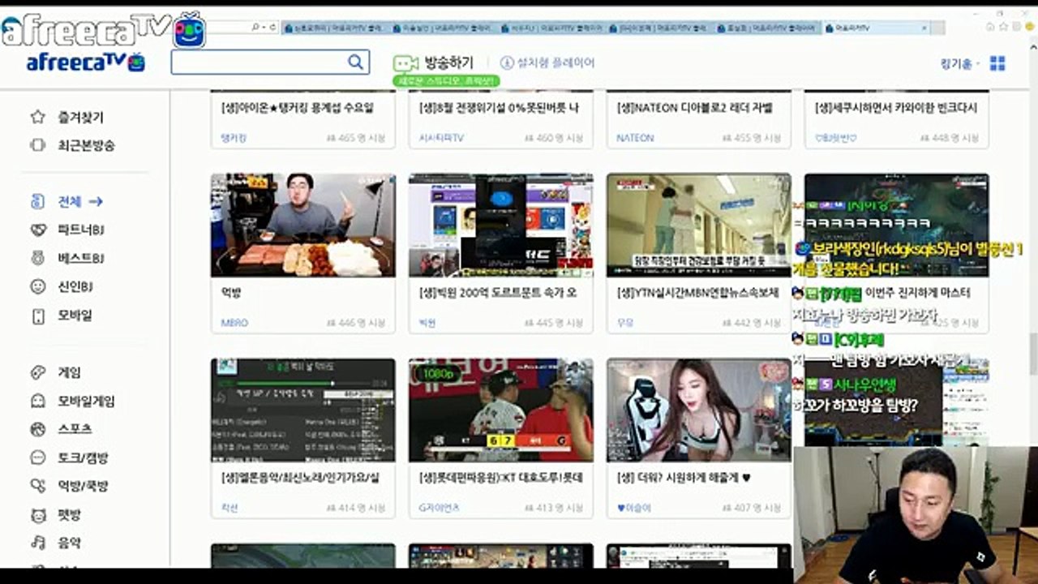Click streamer name 탱커킹
Image resolution: width=1038 pixels, height=584 pixels.
[234, 138]
